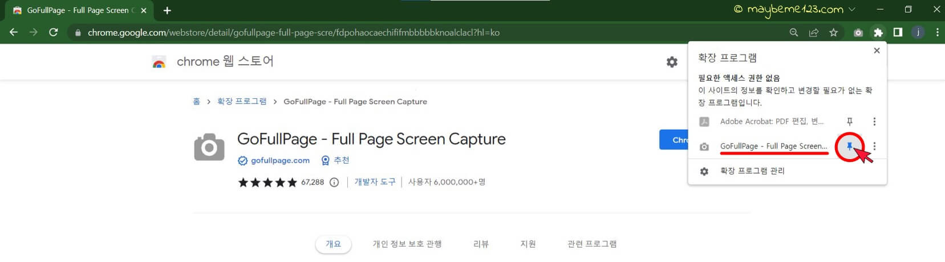Click the Adobe Acrobat extension icon
This screenshot has width=945, height=262.
(x=704, y=122)
